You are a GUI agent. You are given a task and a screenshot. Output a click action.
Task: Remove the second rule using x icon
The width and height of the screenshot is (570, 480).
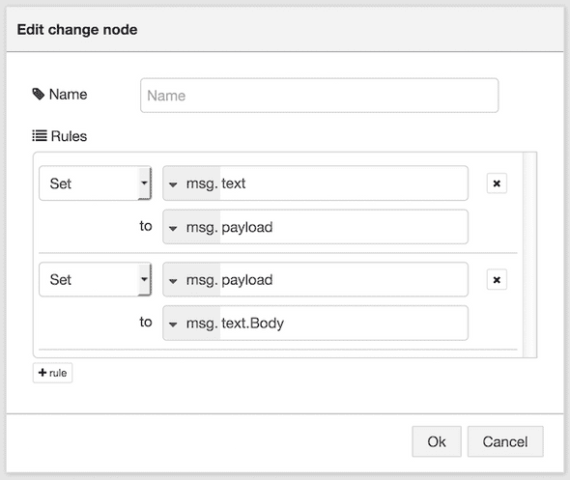pyautogui.click(x=497, y=280)
